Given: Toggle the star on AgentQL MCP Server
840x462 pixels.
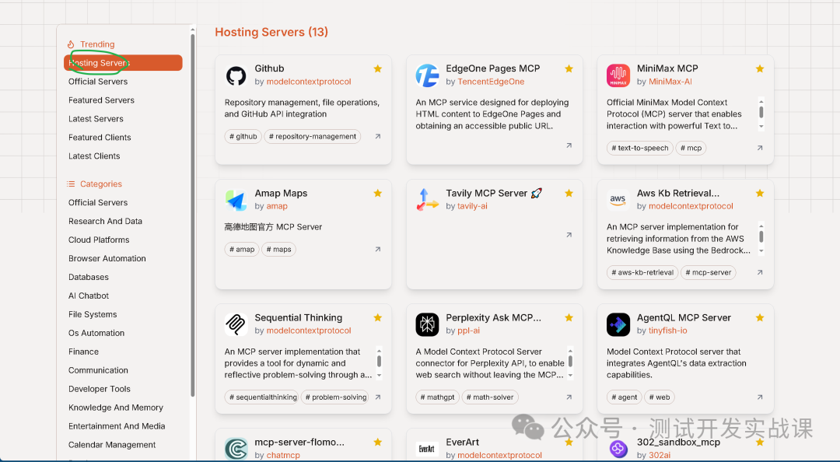Looking at the screenshot, I should point(760,317).
